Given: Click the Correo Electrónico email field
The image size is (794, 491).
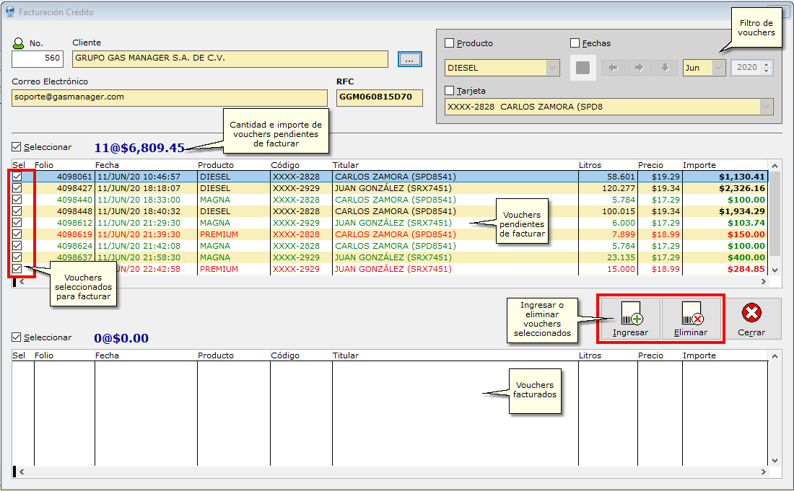Looking at the screenshot, I should tap(170, 97).
